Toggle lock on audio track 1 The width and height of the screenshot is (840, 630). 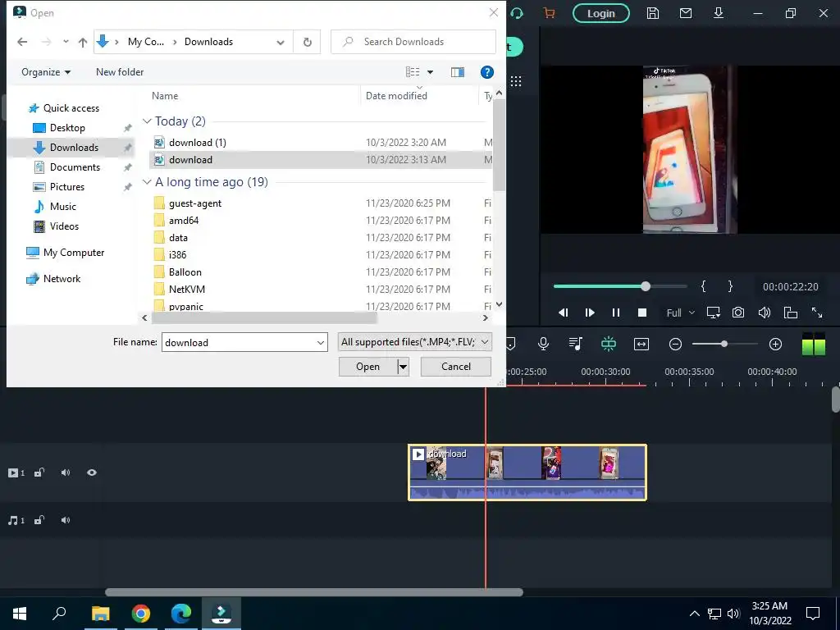(x=39, y=519)
